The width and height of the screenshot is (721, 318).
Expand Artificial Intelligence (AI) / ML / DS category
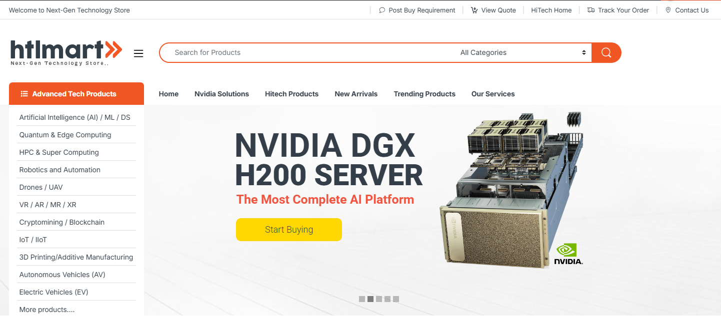[74, 117]
